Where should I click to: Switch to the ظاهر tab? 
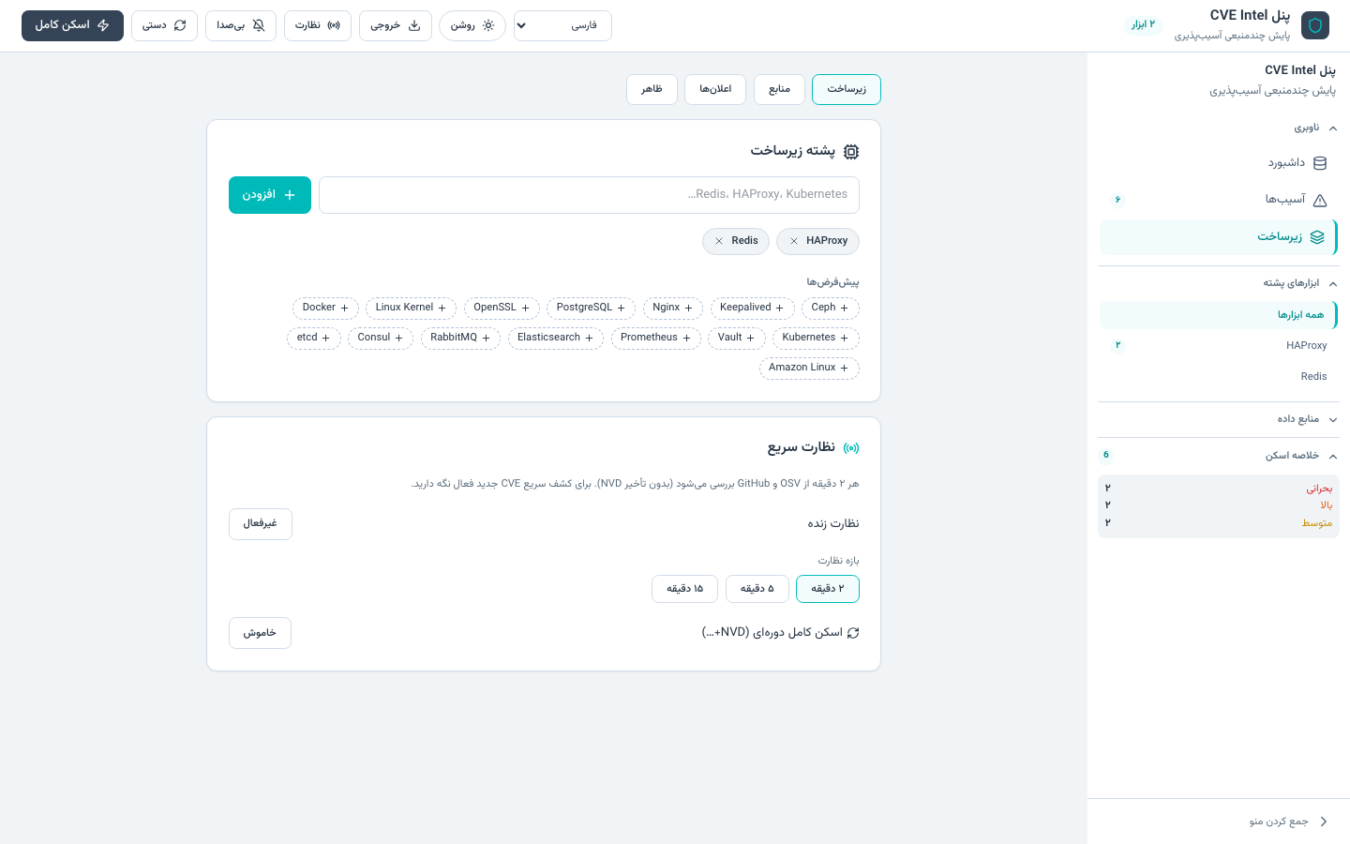click(652, 89)
